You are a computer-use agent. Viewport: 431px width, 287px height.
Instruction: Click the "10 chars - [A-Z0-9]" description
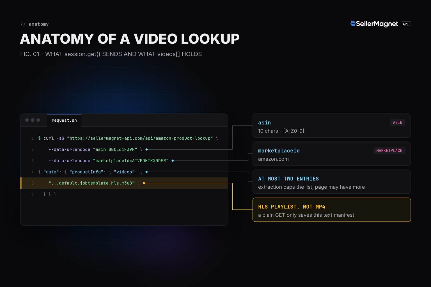[x=281, y=131]
